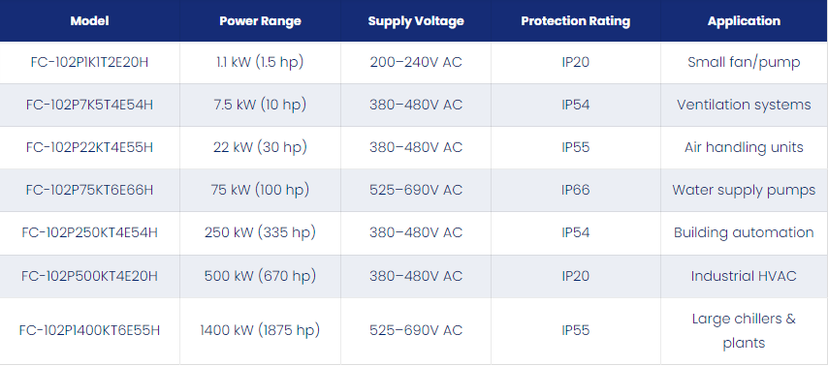The image size is (828, 366).
Task: Click the Power Range column header
Action: pos(261,21)
